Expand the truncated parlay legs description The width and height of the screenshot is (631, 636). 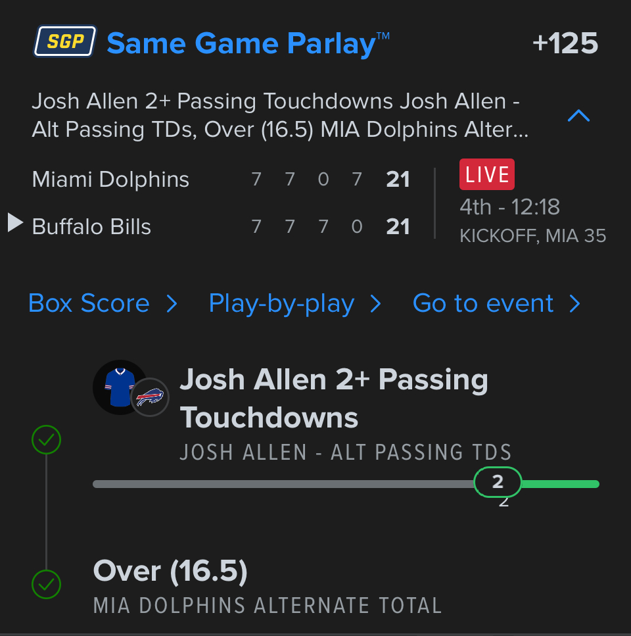coord(279,115)
